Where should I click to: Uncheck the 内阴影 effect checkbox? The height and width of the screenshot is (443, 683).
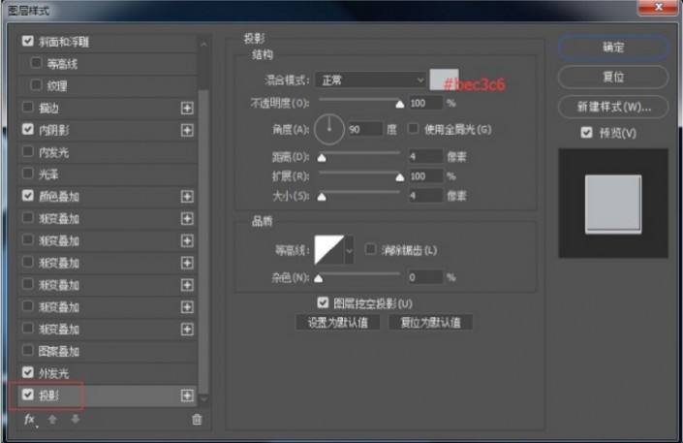tap(28, 130)
